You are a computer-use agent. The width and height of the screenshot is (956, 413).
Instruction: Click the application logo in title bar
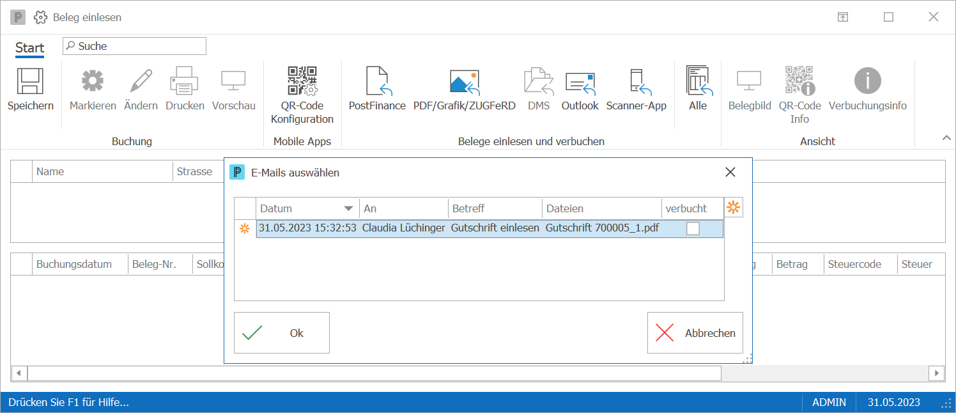pos(18,17)
